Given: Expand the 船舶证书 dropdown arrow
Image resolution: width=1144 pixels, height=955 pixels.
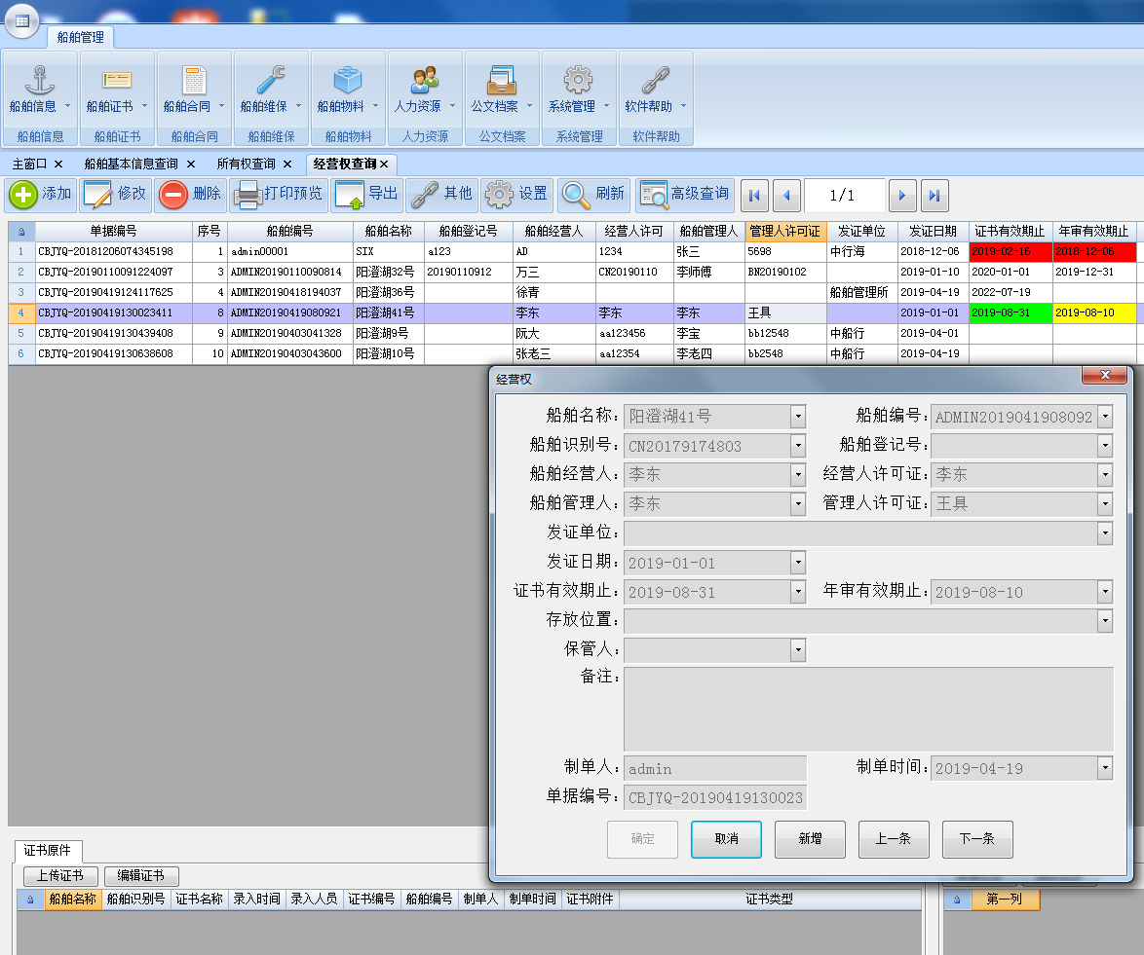Looking at the screenshot, I should click(x=144, y=106).
